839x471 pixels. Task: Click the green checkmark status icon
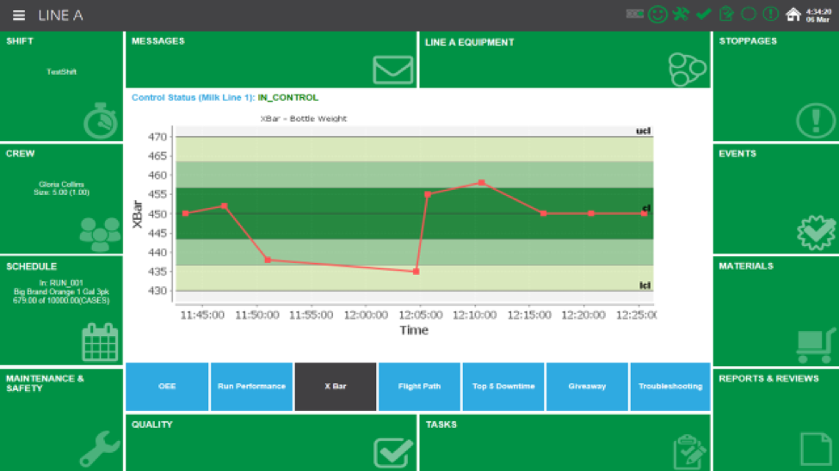click(x=704, y=15)
